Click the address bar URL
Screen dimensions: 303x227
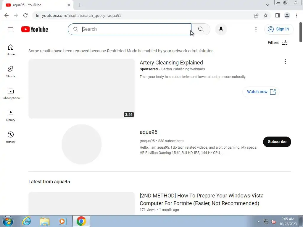click(82, 15)
